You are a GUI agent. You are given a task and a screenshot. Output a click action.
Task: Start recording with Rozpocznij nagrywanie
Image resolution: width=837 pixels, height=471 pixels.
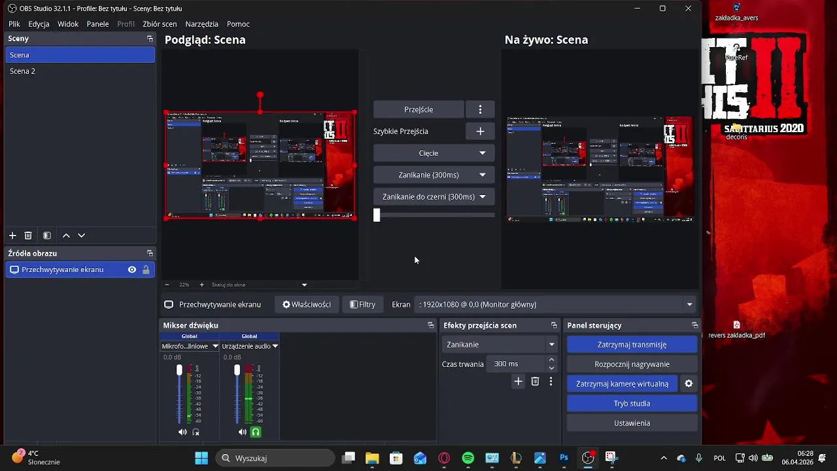click(x=632, y=364)
